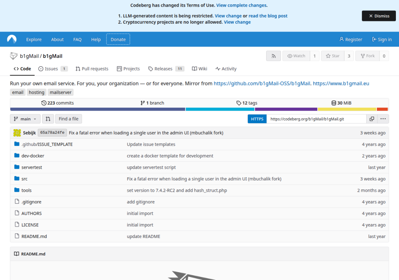The height and width of the screenshot is (280, 399).
Task: Open the more operations ellipsis menu
Action: 383,119
